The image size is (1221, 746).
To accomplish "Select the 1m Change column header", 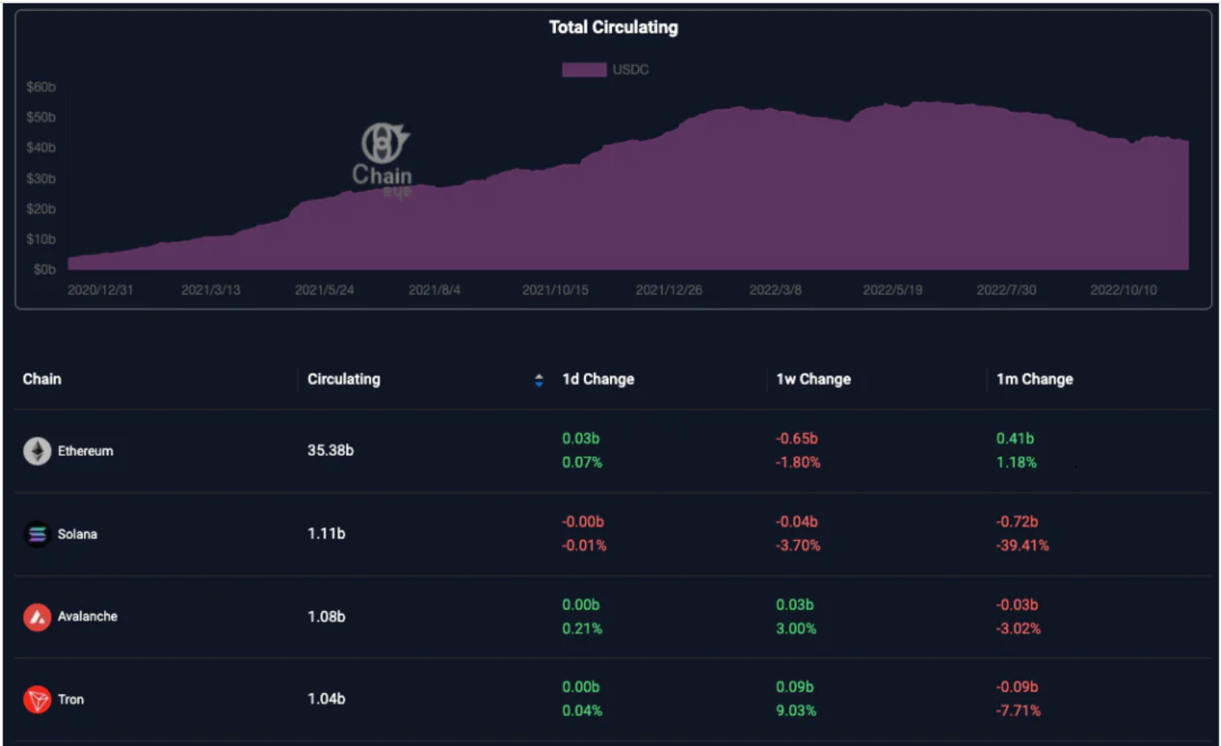I will pyautogui.click(x=1035, y=379).
